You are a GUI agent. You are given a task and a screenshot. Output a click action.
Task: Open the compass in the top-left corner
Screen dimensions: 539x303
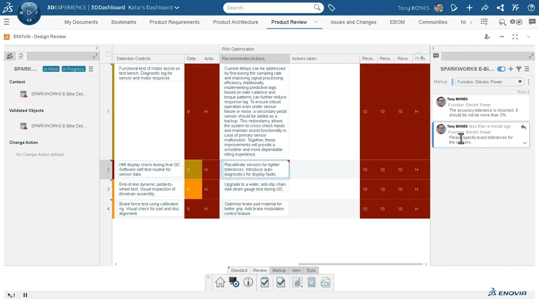pyautogui.click(x=28, y=12)
